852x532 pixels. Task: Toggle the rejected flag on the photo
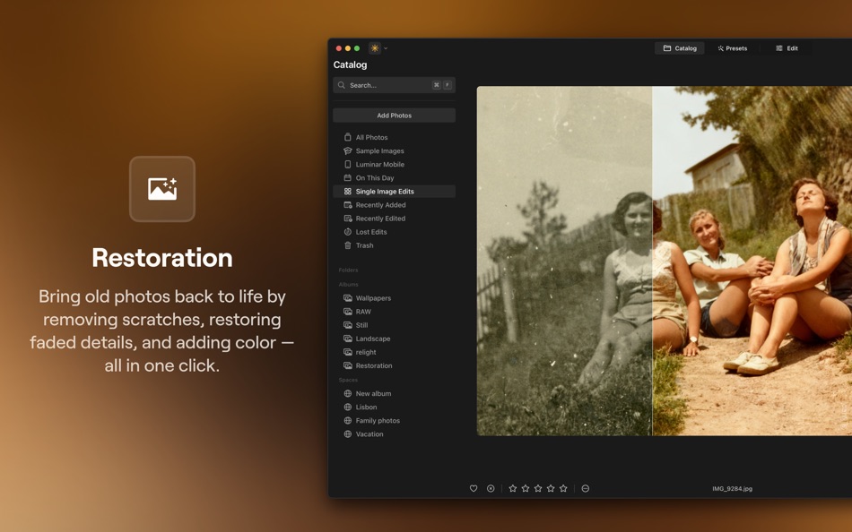coord(491,488)
